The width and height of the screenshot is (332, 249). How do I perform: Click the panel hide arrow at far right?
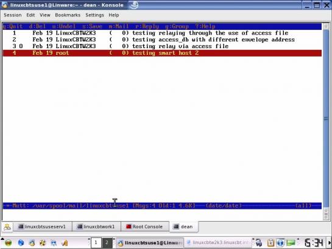click(x=330, y=243)
